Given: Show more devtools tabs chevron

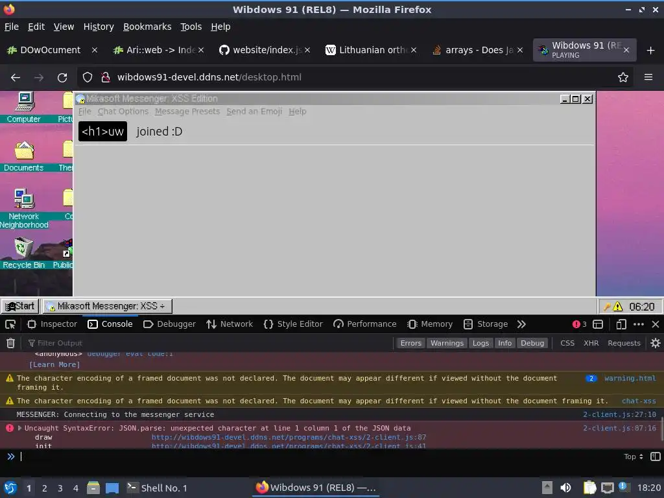Looking at the screenshot, I should (521, 324).
